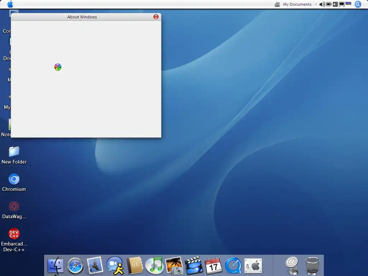This screenshot has height=276, width=368.
Task: Click the gray square speaker tray icon
Action: [x=335, y=4]
